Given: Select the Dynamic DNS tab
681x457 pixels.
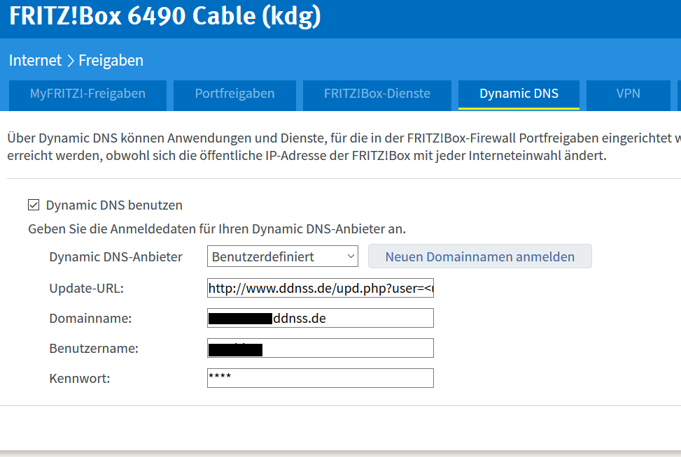Looking at the screenshot, I should pos(519,94).
